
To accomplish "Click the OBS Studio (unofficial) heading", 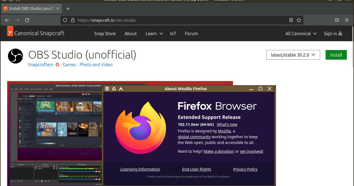I will (x=82, y=55).
